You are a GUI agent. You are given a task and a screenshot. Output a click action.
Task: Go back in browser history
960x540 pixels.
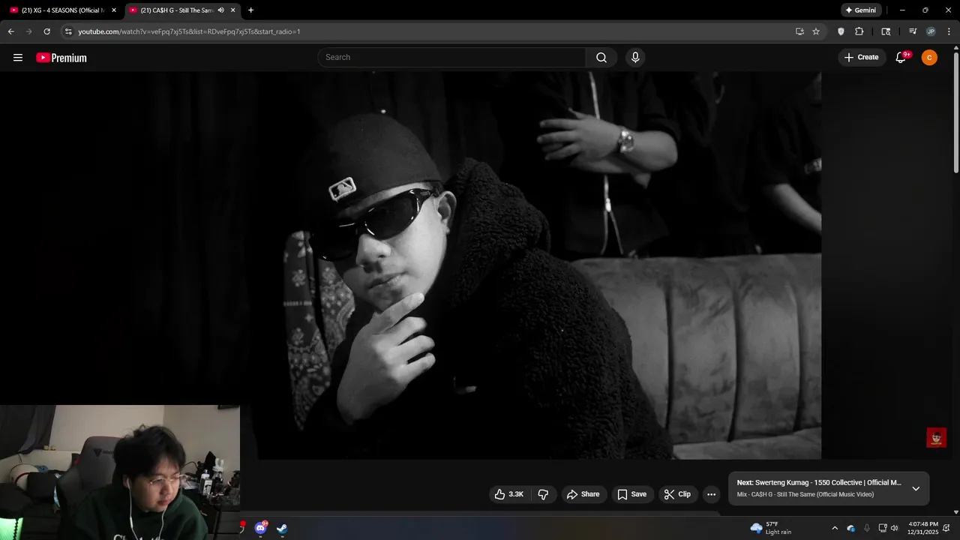click(x=10, y=31)
